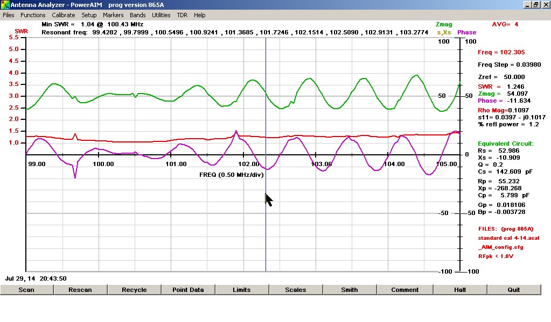Open the Limits settings button

coord(242,290)
